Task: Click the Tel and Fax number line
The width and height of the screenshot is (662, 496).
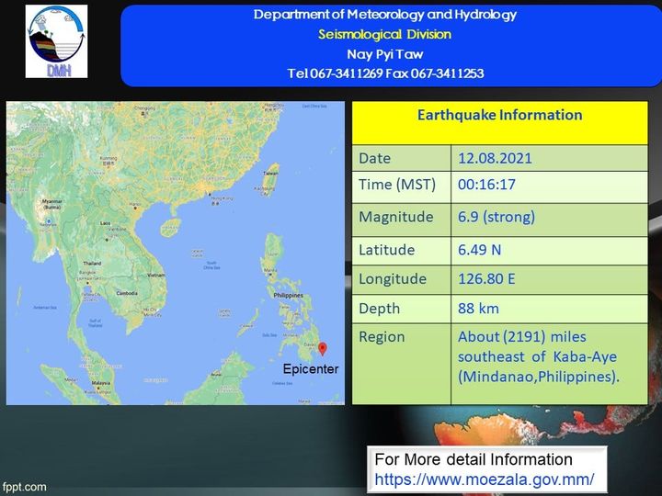Action: point(385,73)
